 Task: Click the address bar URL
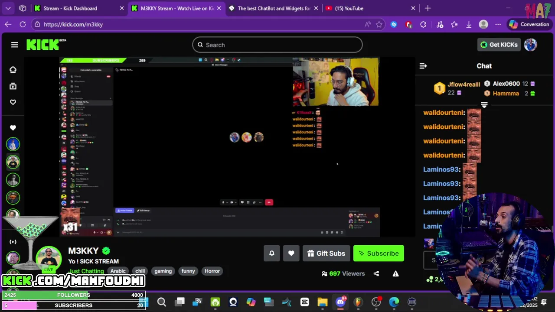click(73, 24)
